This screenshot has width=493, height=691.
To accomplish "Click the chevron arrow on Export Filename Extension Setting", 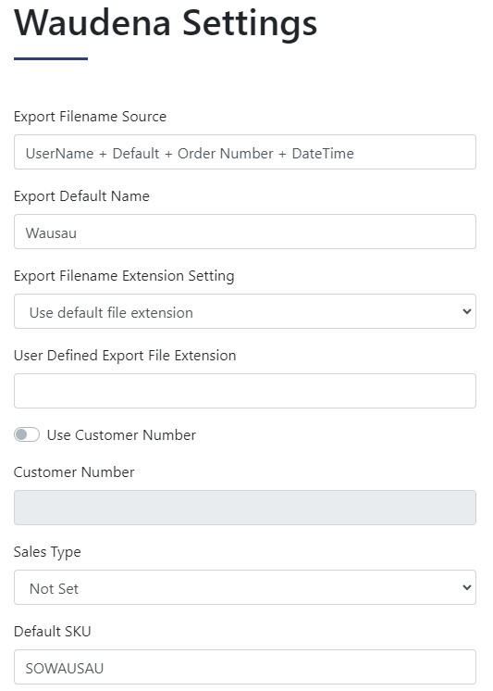I will (466, 311).
